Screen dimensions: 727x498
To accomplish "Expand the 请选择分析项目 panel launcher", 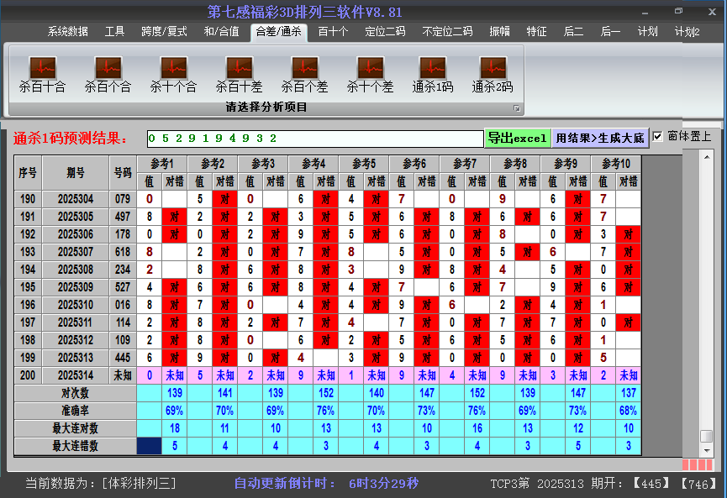I will 517,108.
